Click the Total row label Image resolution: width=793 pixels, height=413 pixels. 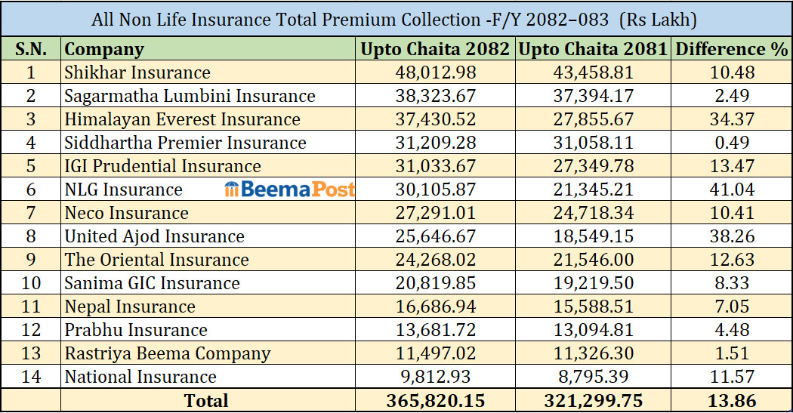(206, 401)
